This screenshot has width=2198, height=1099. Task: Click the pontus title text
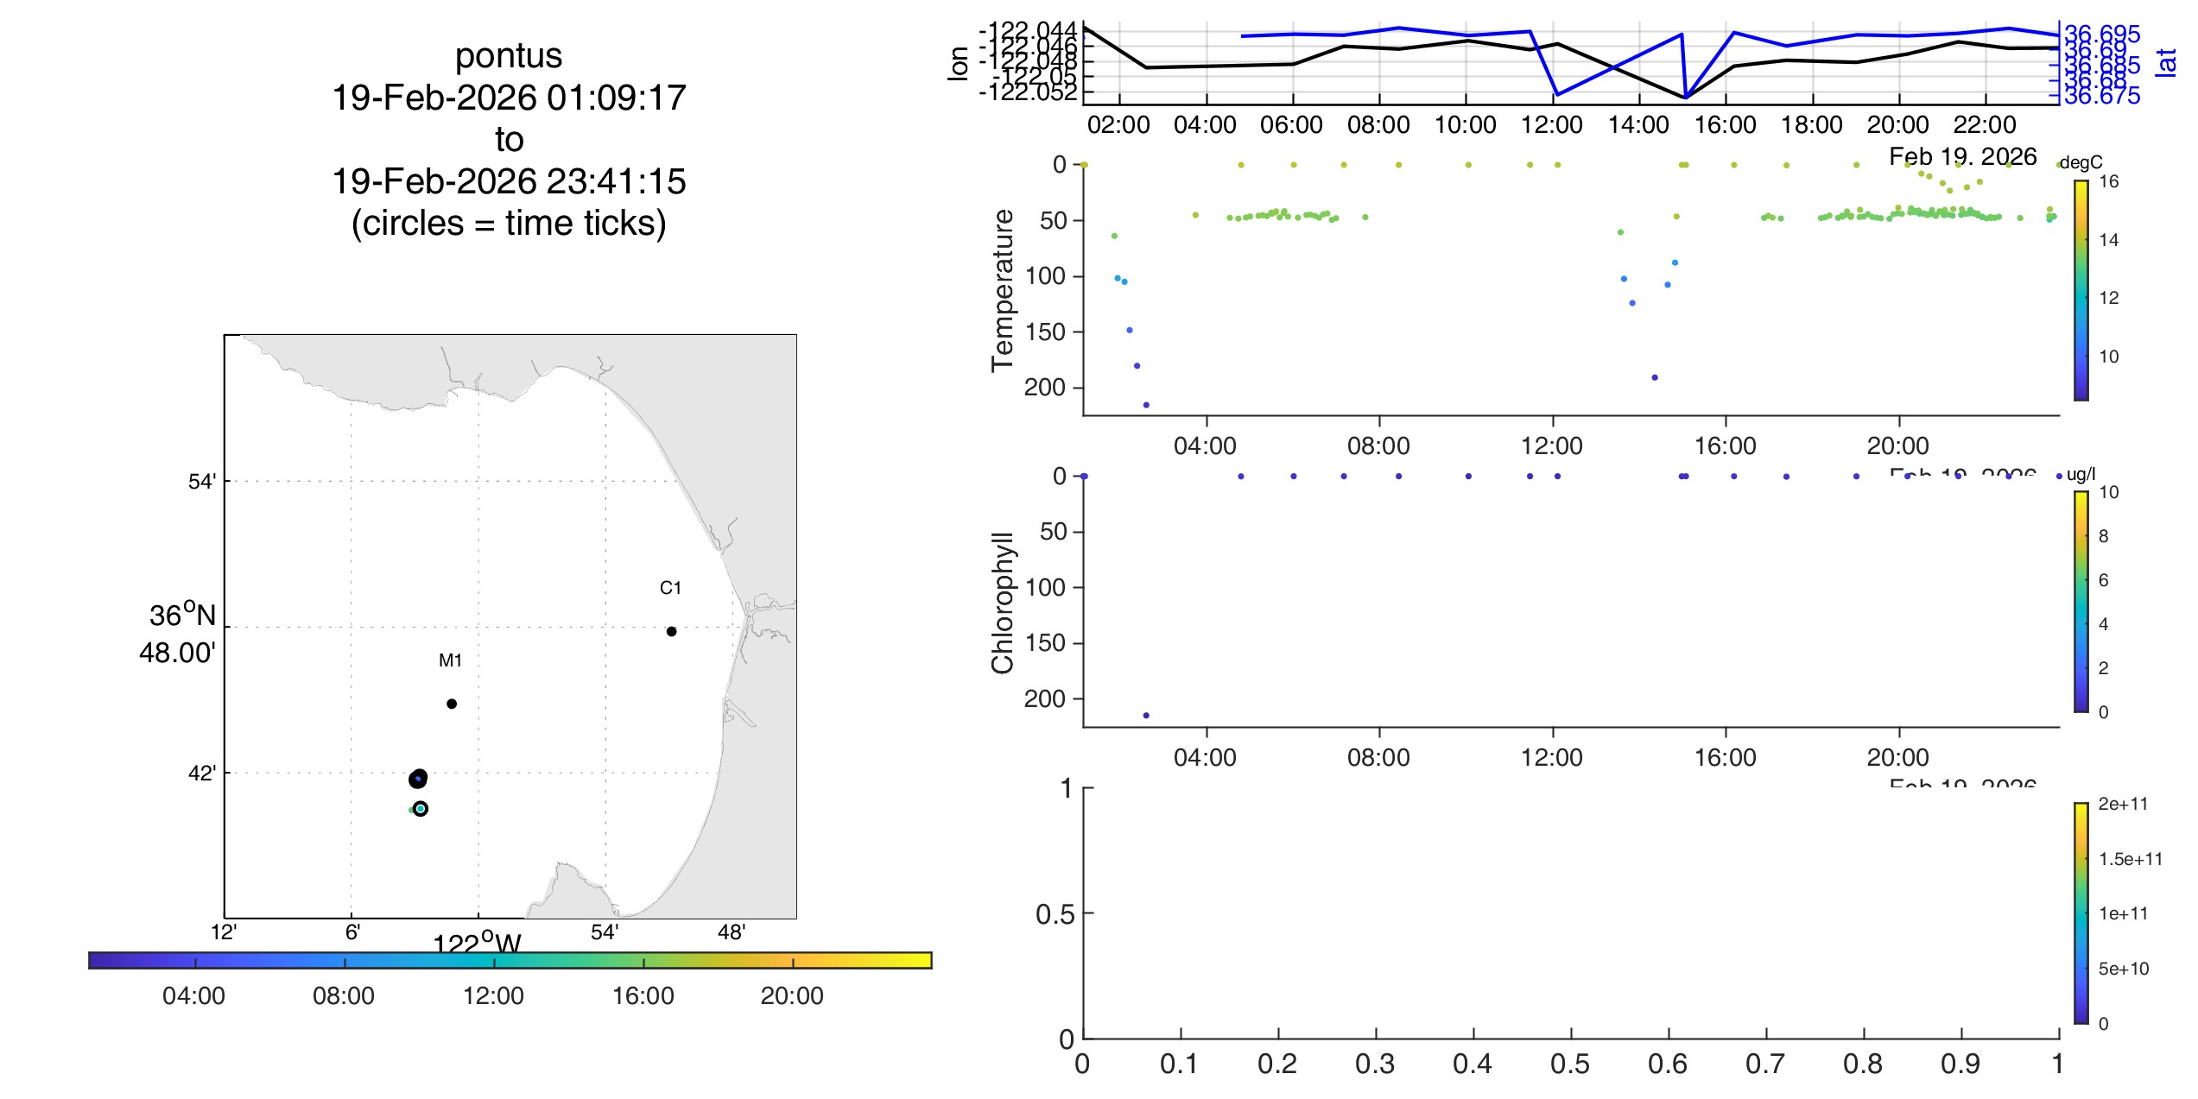(x=509, y=56)
